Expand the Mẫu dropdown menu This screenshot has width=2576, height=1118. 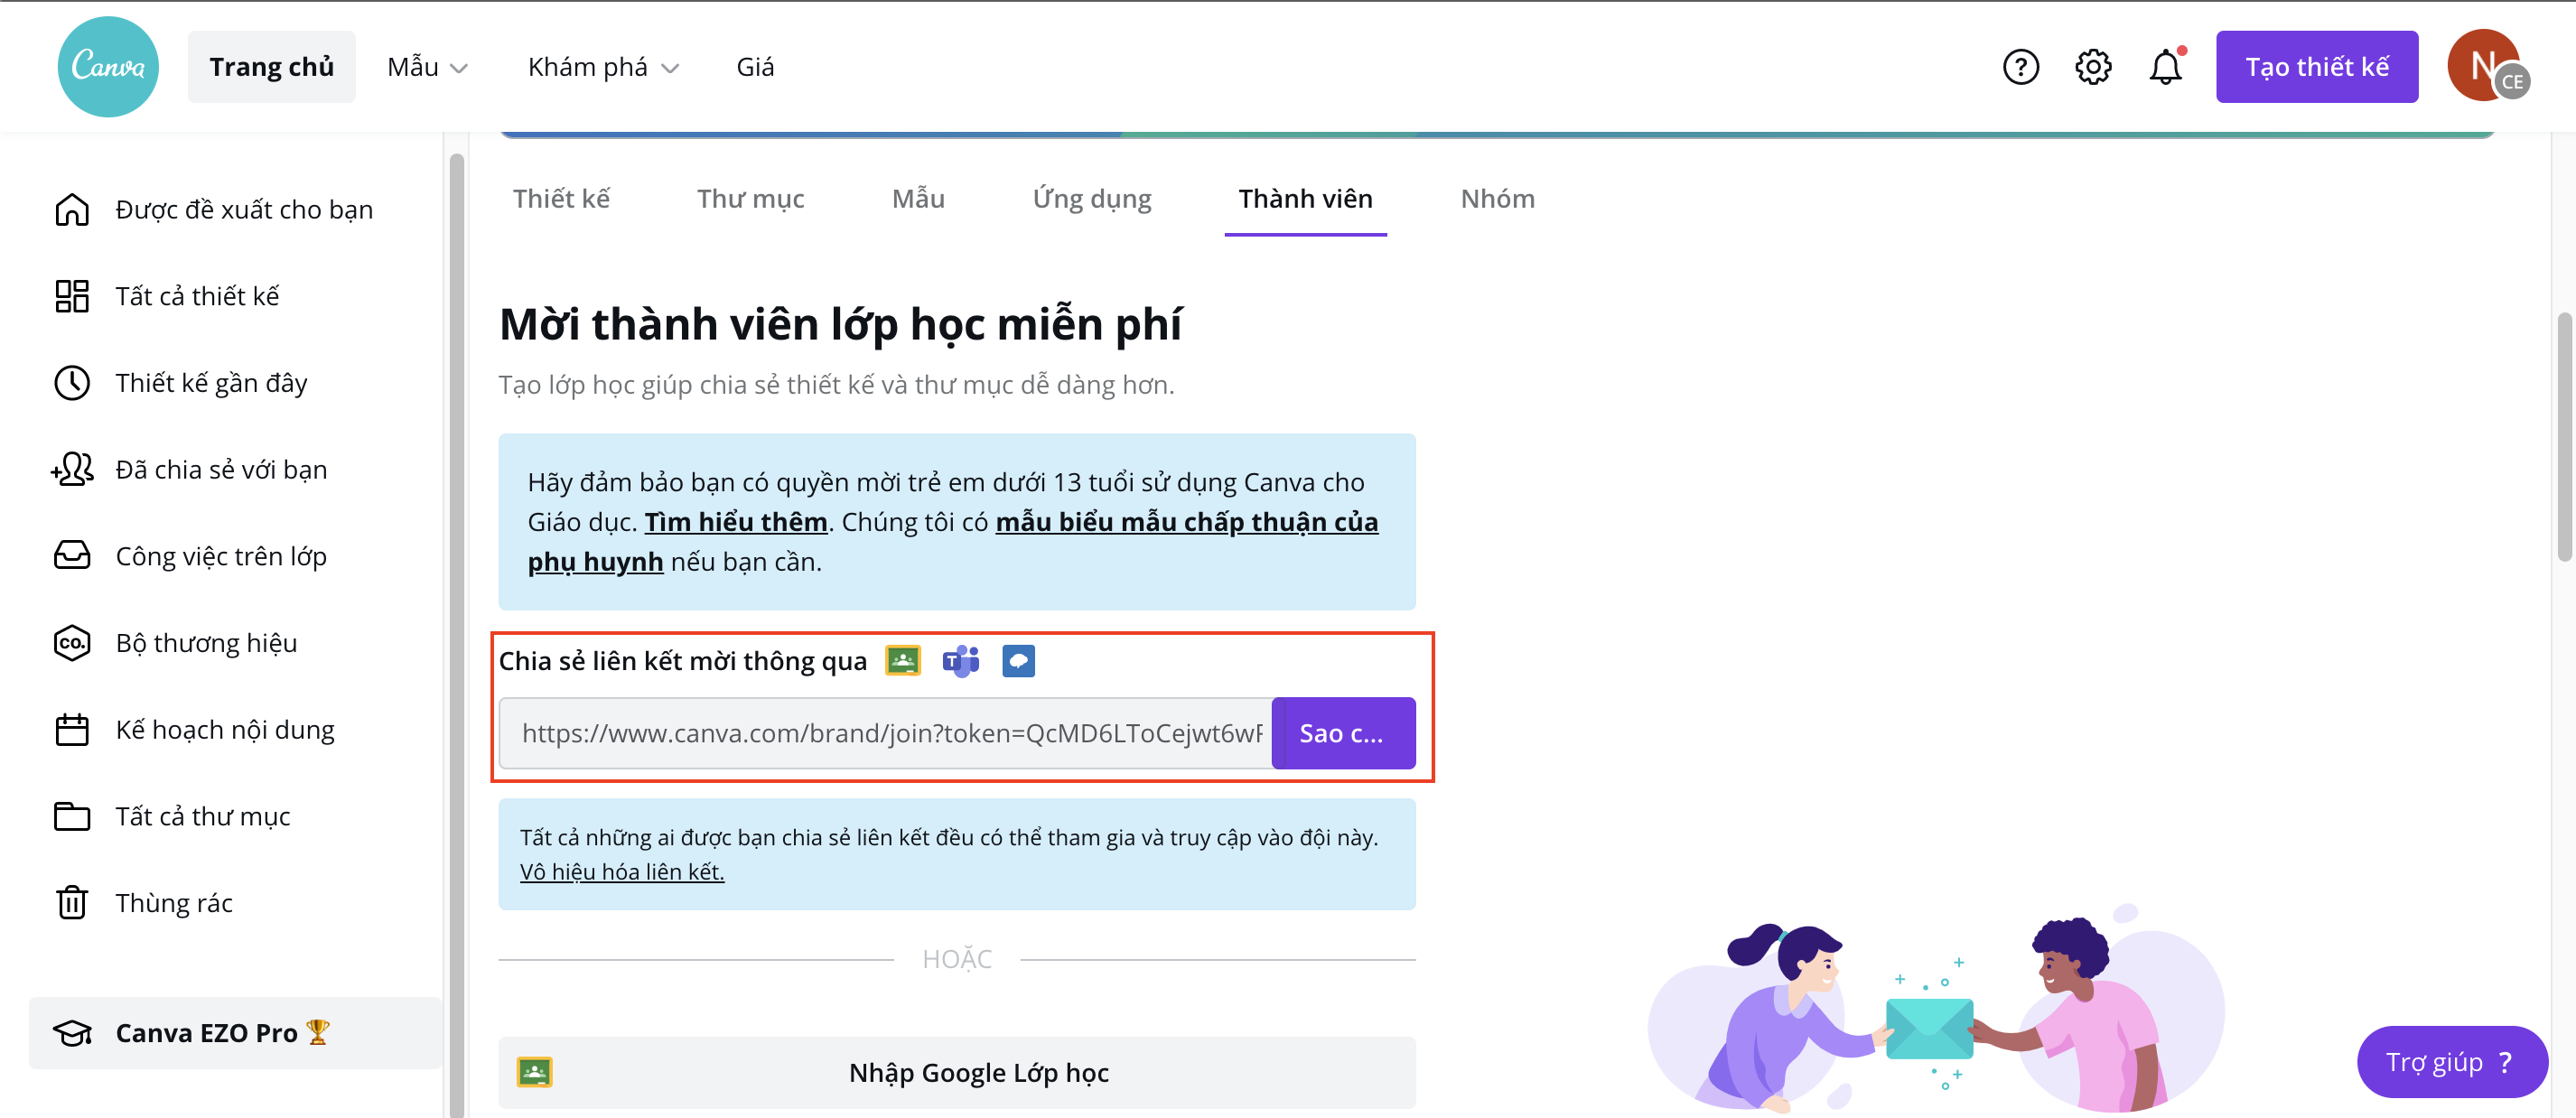tap(428, 67)
